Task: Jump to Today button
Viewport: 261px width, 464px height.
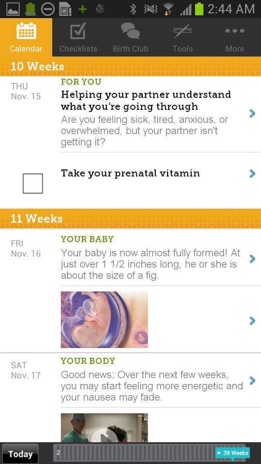Action: tap(20, 454)
